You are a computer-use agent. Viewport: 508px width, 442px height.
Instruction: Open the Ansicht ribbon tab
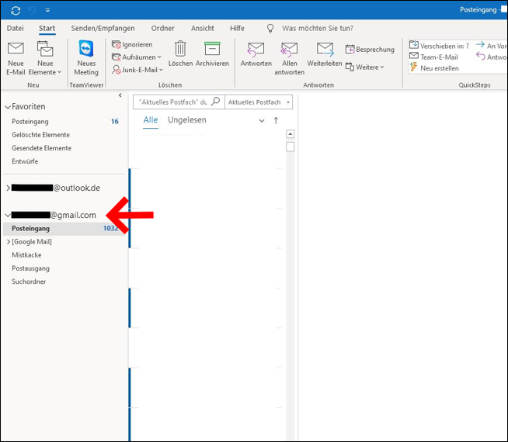tap(203, 29)
